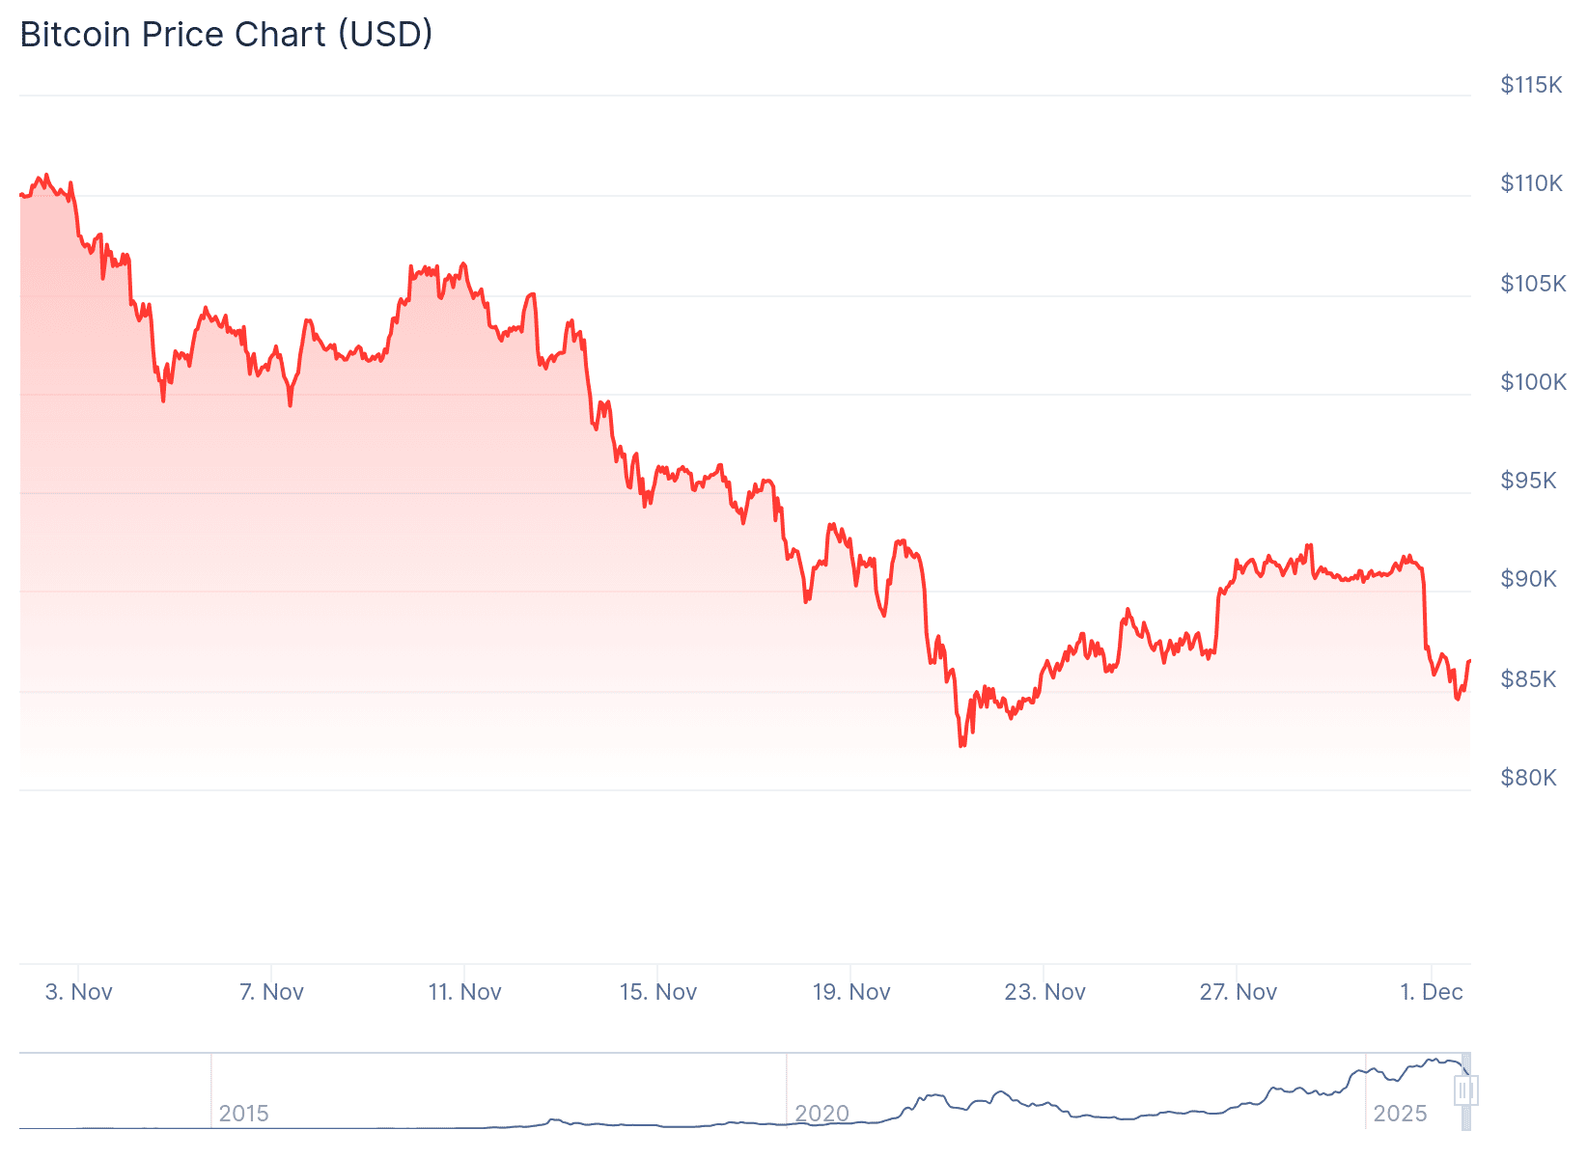The image size is (1587, 1158).
Task: Click the $90K price axis label
Action: click(x=1528, y=579)
